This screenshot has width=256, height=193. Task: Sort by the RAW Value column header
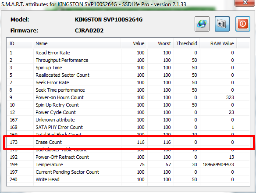(x=218, y=43)
